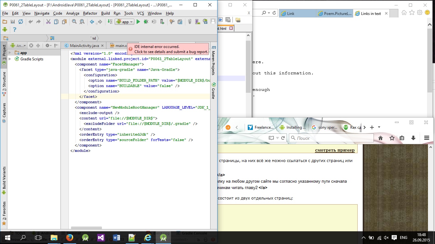This screenshot has width=435, height=244.
Task: Open Firefox home page icon
Action: coord(380,138)
